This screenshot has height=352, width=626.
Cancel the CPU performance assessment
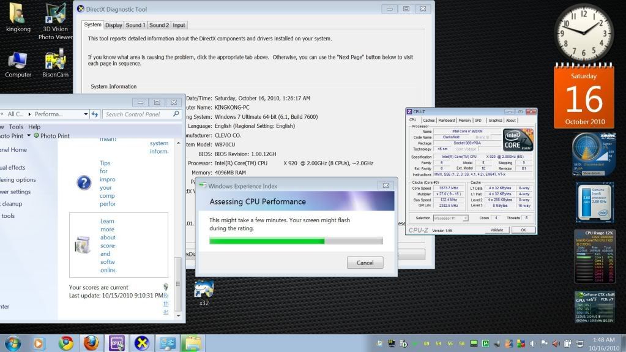(365, 263)
